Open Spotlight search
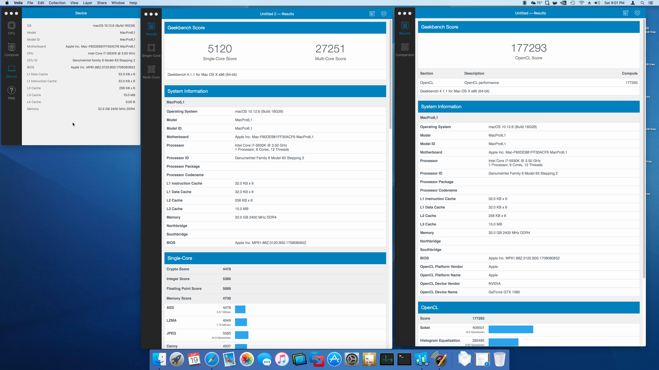 [x=643, y=3]
